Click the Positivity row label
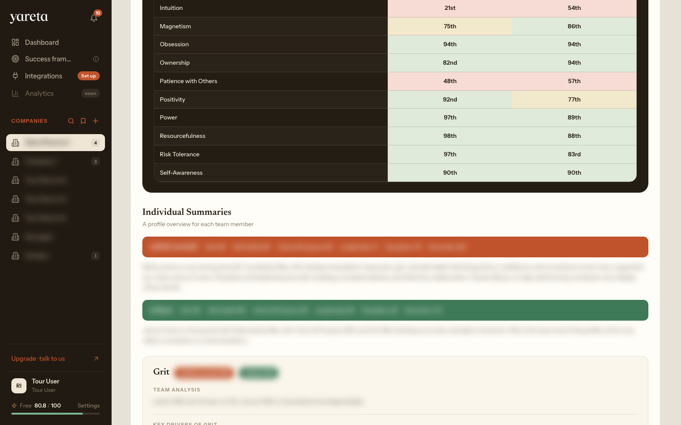Screen dimensions: 681x425 (172, 100)
